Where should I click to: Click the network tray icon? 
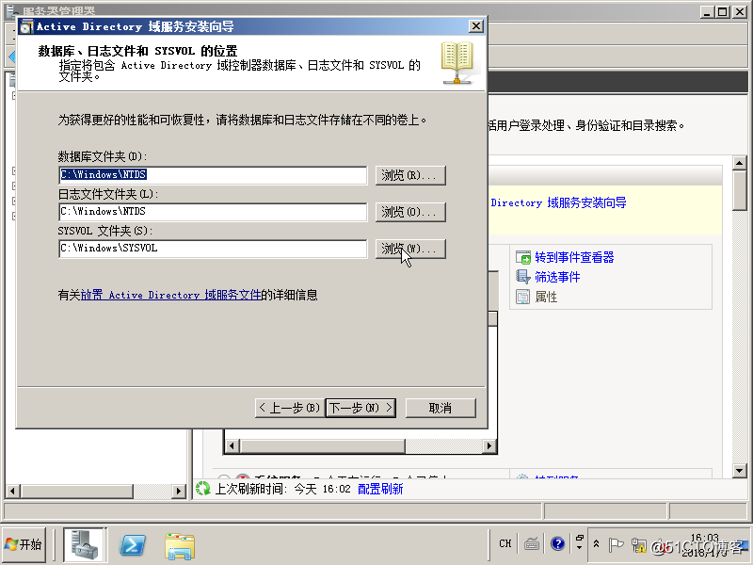coord(639,545)
